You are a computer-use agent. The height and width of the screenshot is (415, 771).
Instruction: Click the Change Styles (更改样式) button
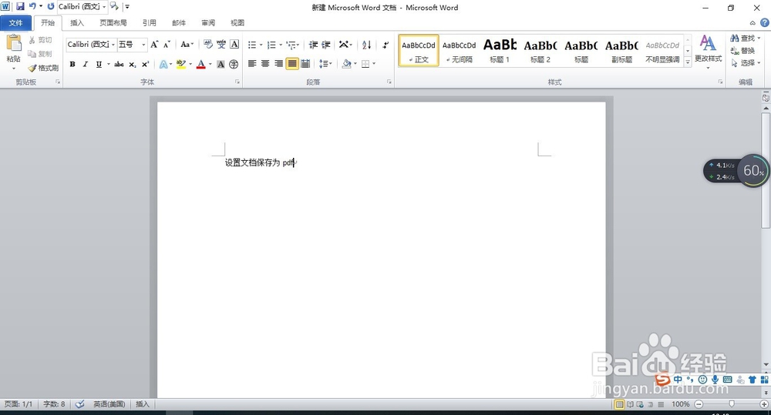708,51
